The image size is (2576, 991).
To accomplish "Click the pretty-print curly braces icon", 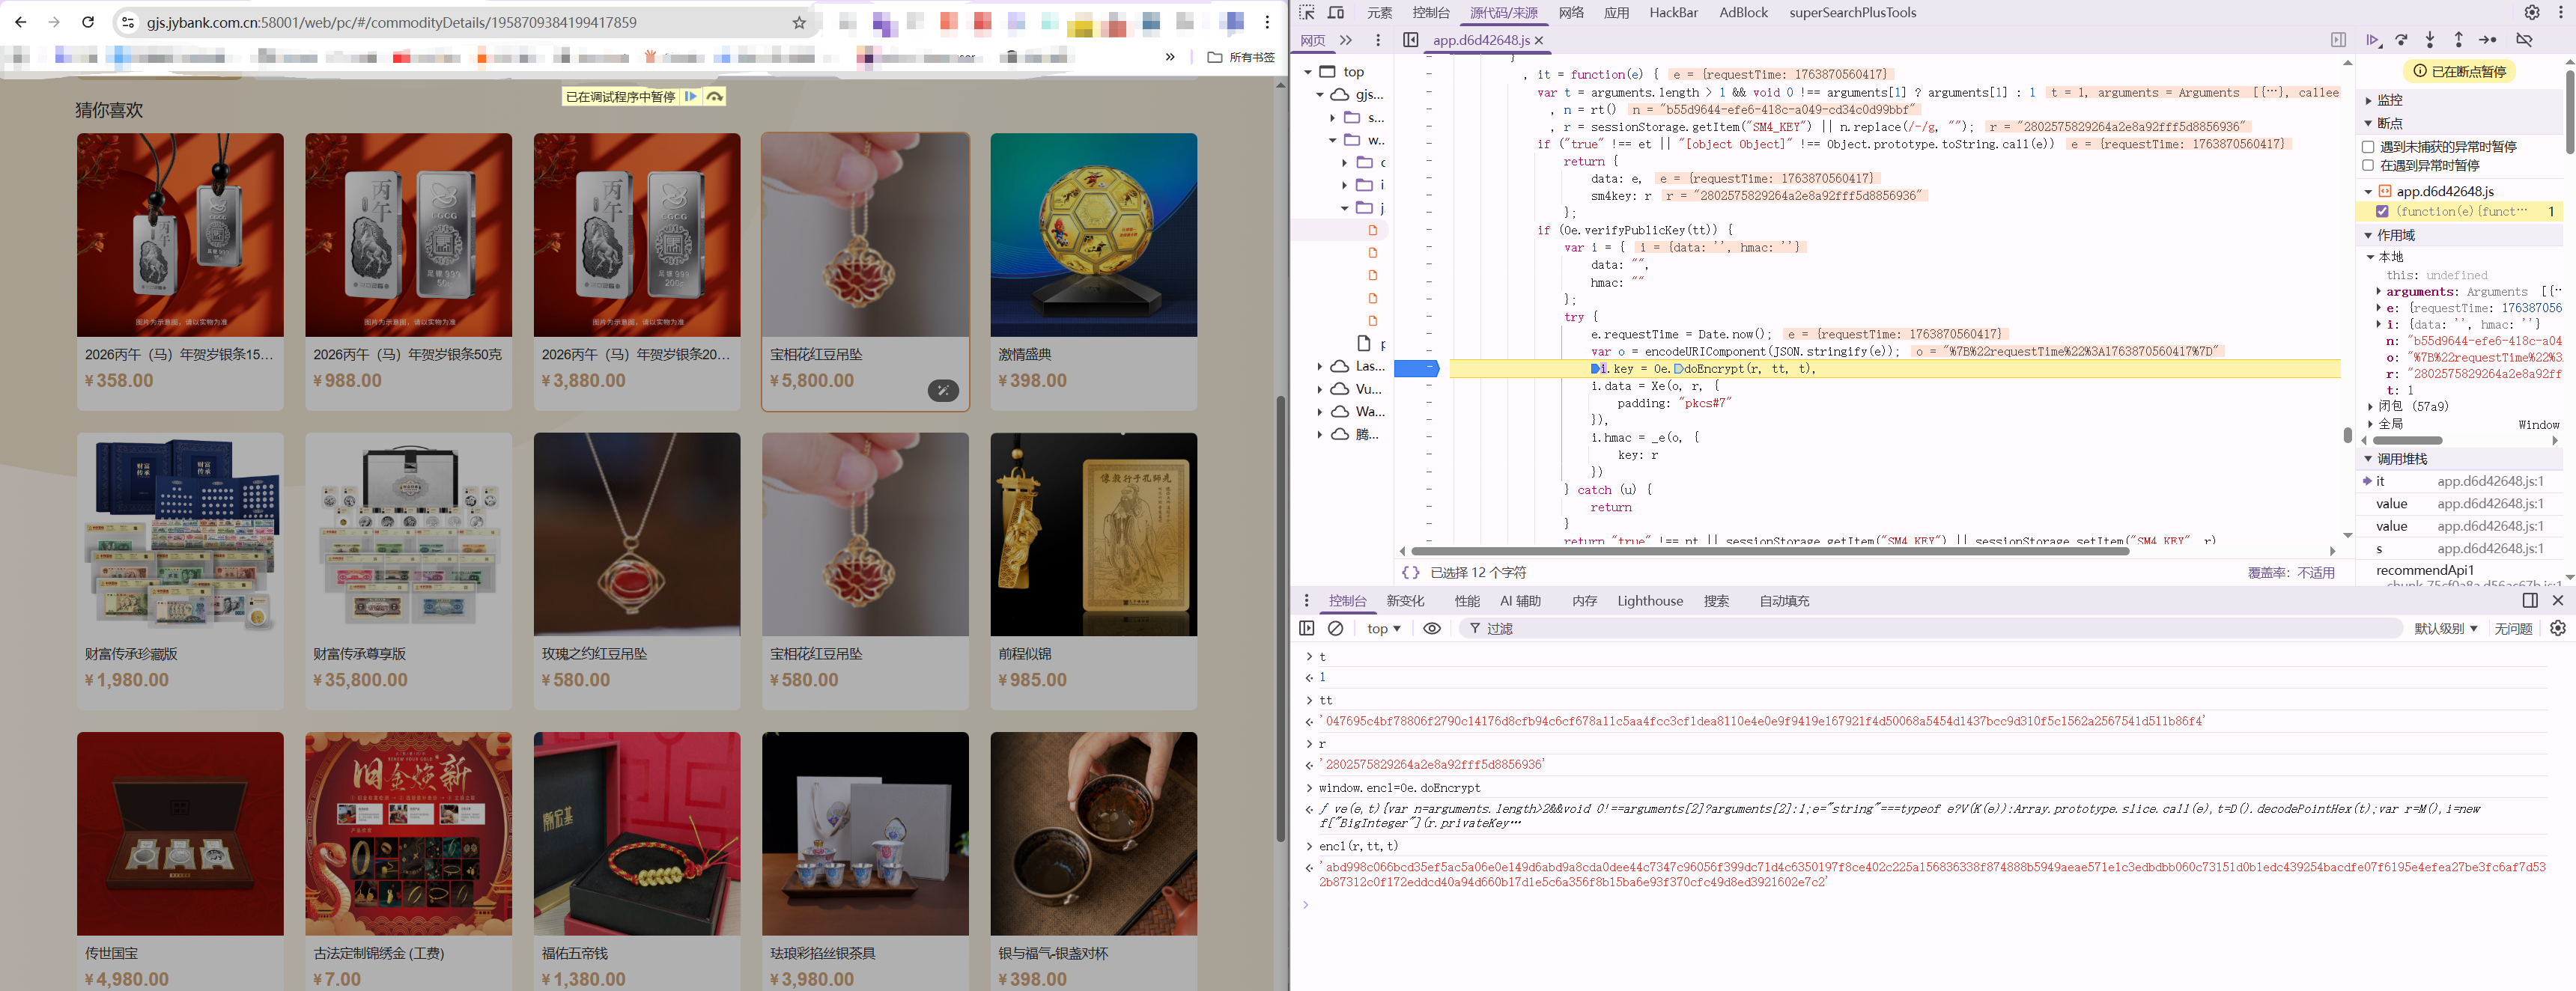I will [1410, 572].
